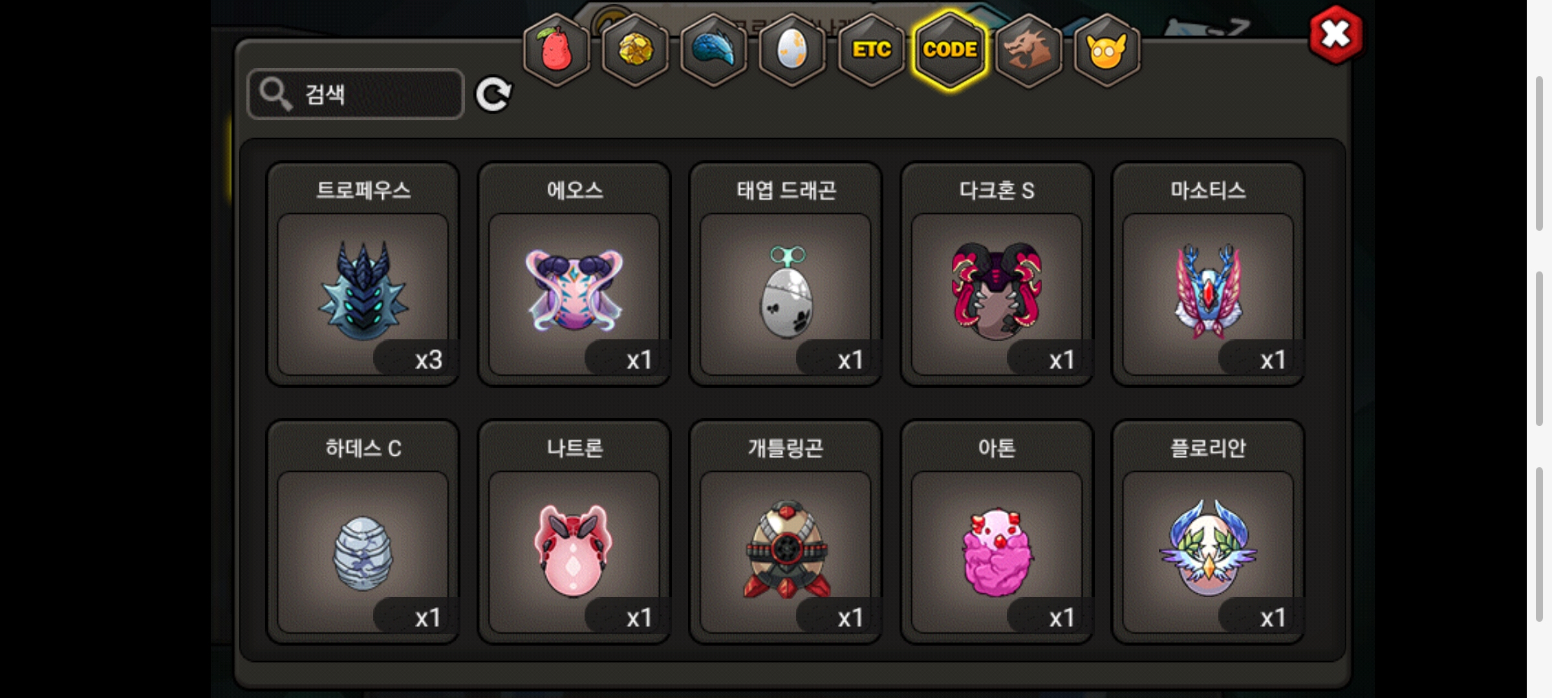
Task: Open the yellow mask category tab
Action: tap(1107, 50)
